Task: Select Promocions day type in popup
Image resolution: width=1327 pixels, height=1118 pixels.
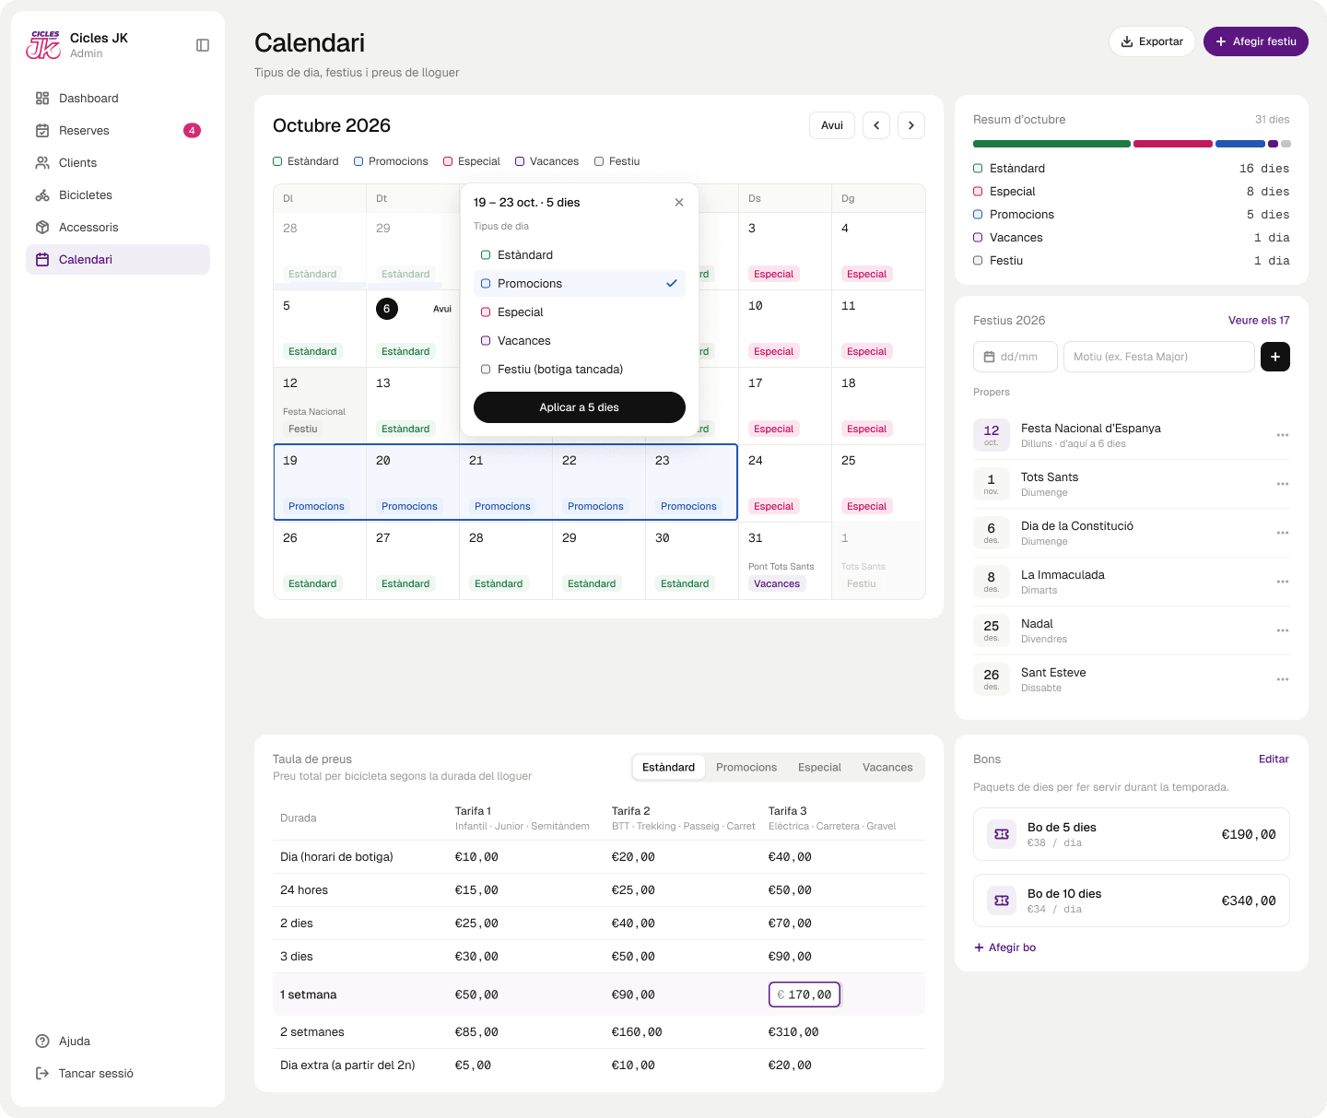Action: (x=580, y=283)
